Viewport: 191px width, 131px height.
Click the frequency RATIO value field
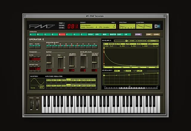click(35, 59)
